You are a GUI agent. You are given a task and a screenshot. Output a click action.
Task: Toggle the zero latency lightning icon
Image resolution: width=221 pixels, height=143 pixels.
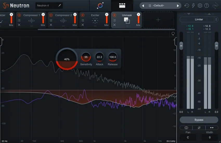[x=193, y=6]
